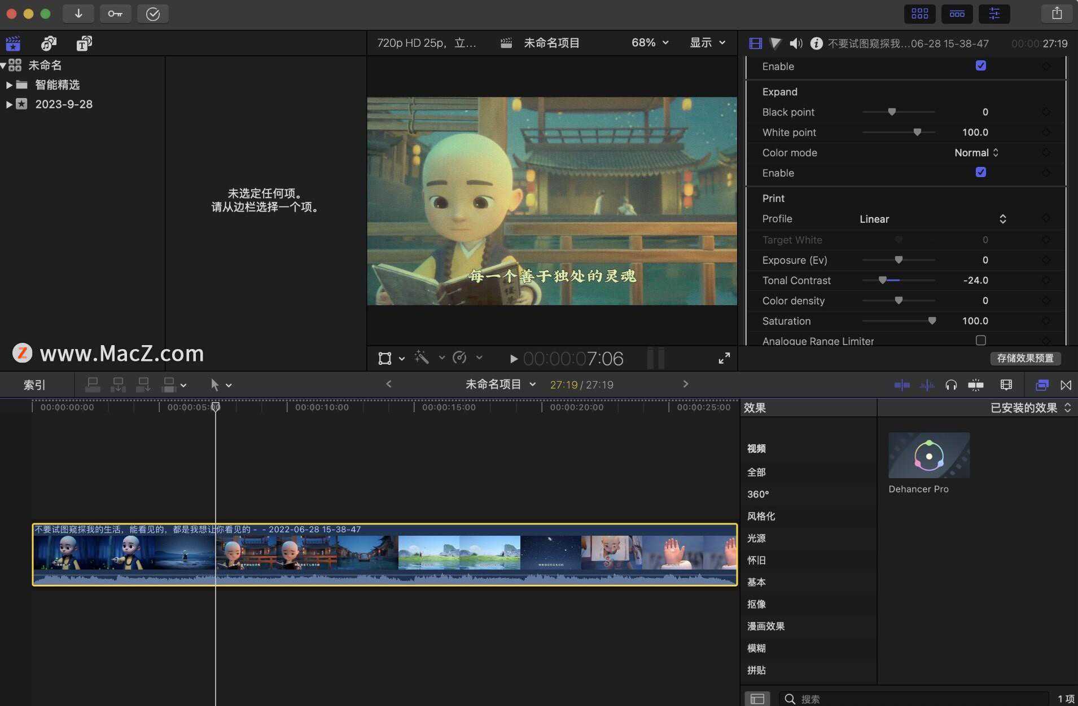Click the 索引 timeline index button

(34, 385)
